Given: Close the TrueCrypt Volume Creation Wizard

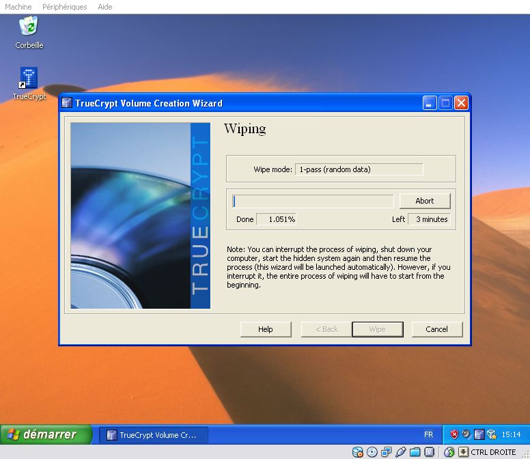Looking at the screenshot, I should click(461, 102).
